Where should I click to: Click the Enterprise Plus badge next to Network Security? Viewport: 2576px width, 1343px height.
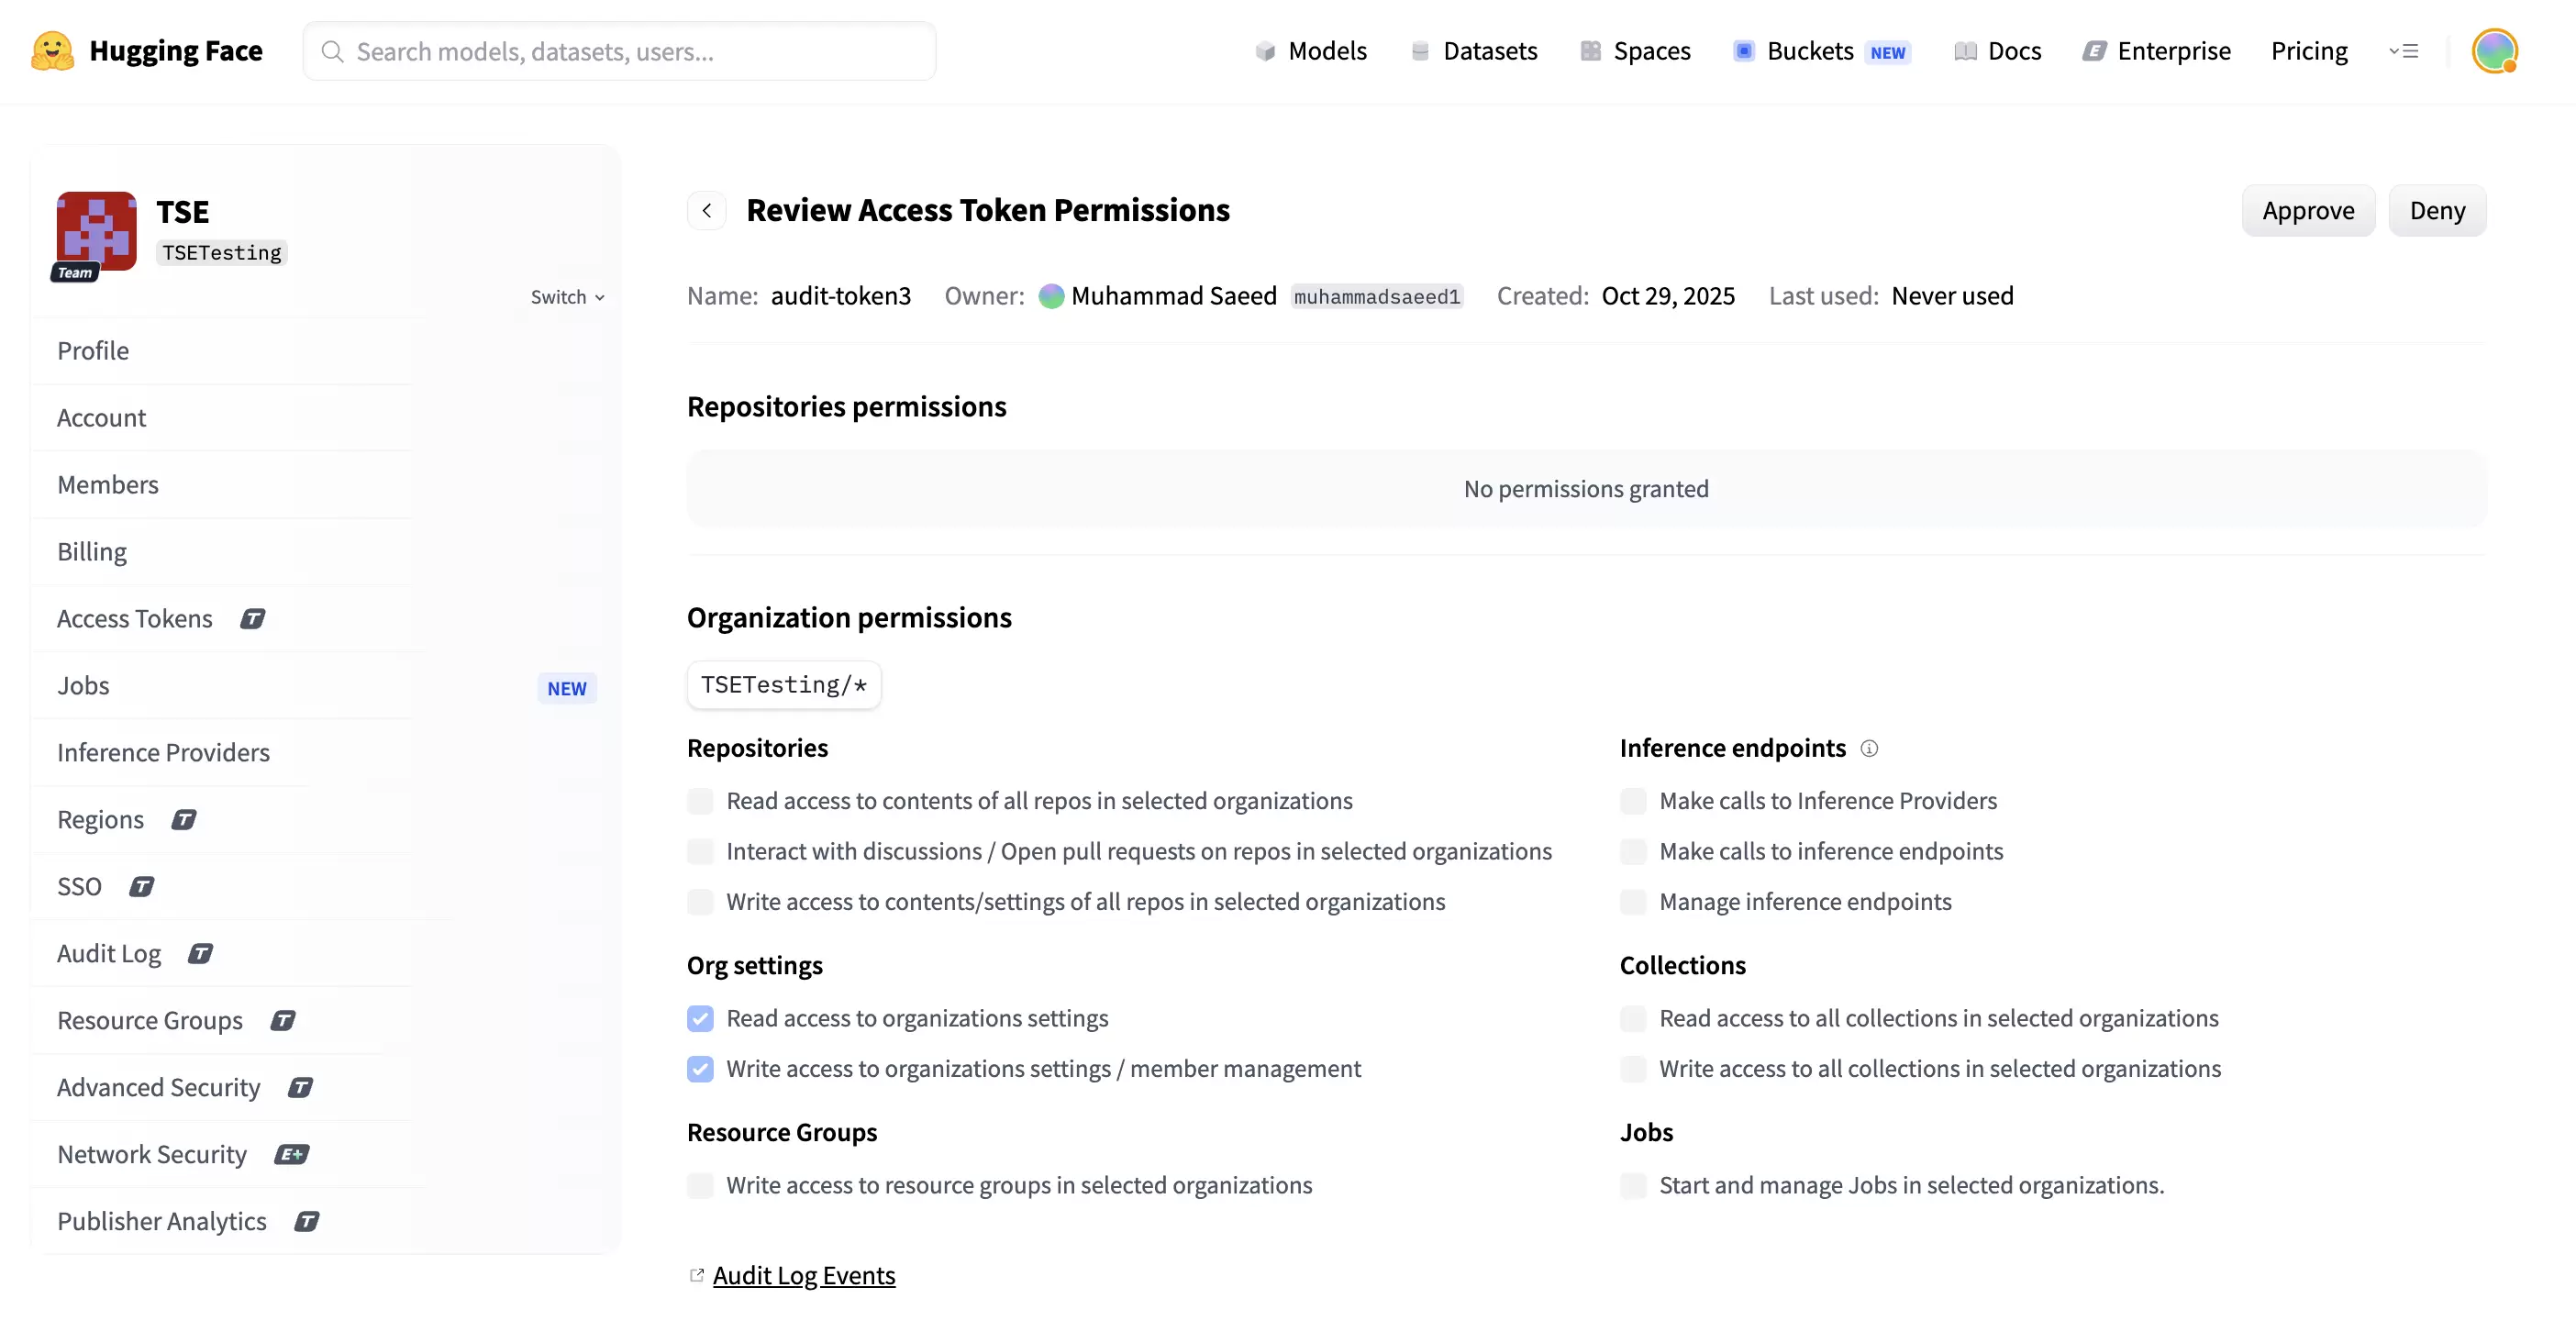(291, 1155)
